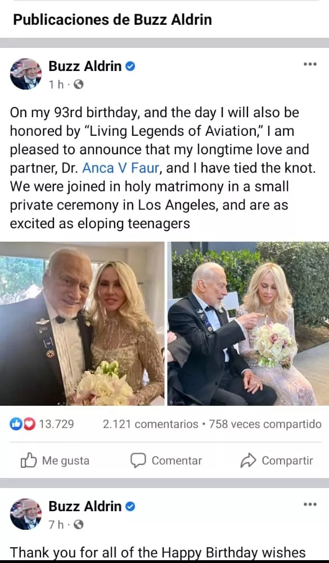The image size is (329, 563).
Task: Open Buzz Aldrin's profile picture on first post
Action: coord(26,74)
